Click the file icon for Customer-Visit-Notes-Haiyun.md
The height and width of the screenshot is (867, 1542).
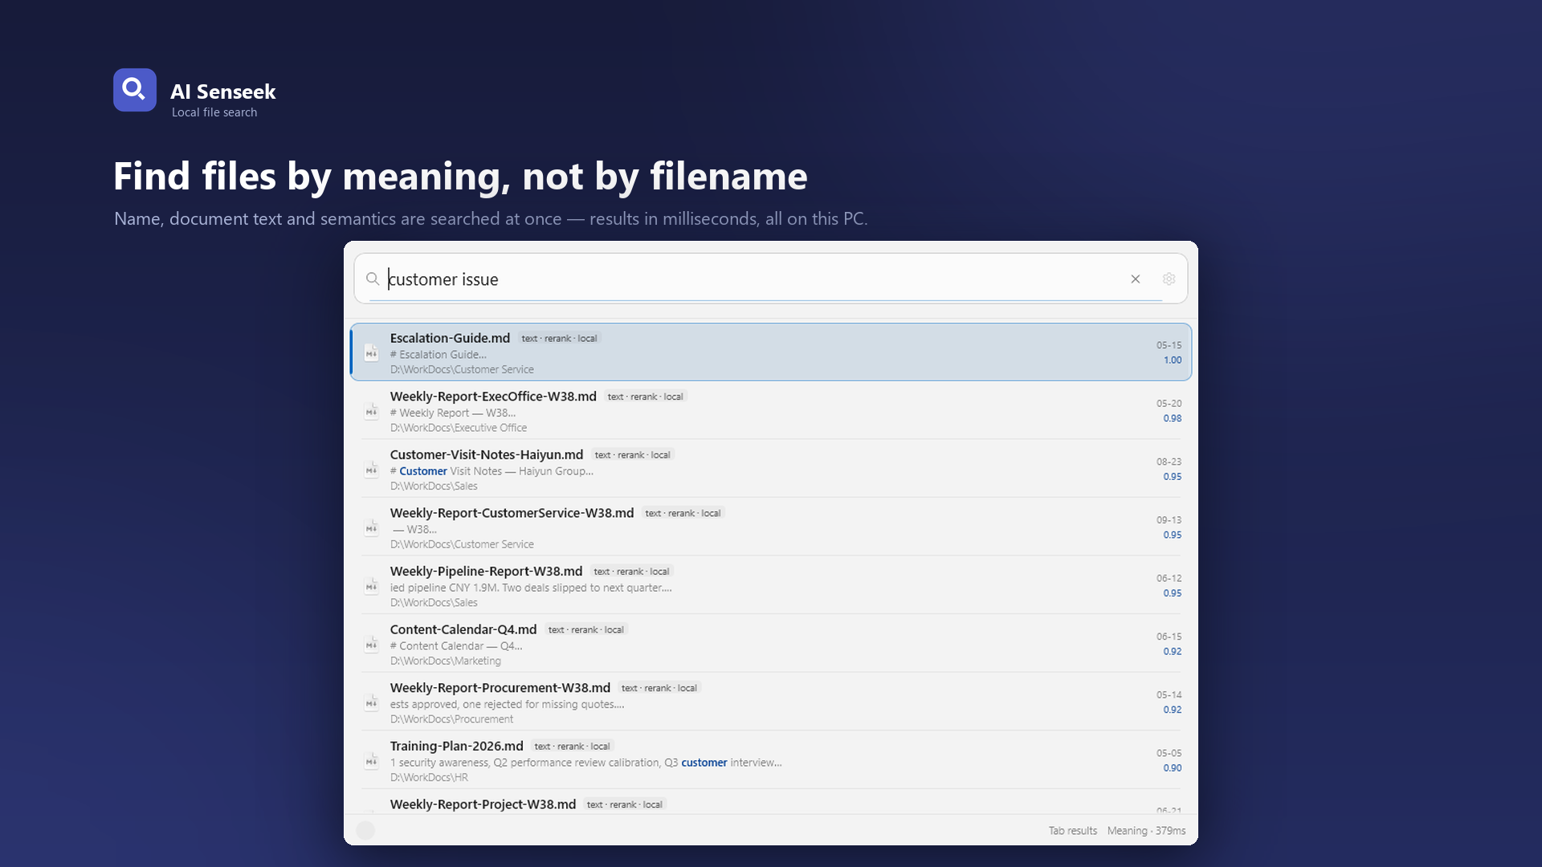point(371,470)
